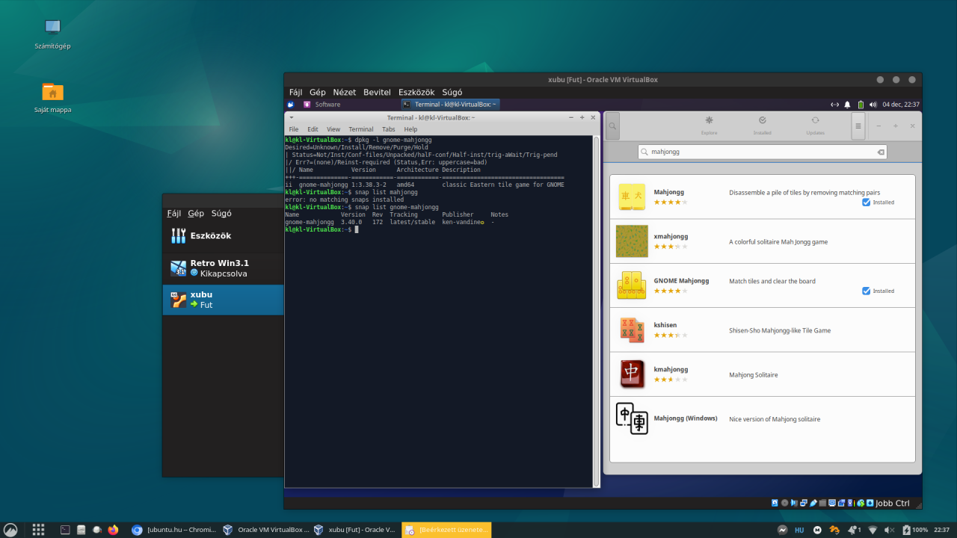Click VM optical disc indicator

click(785, 503)
